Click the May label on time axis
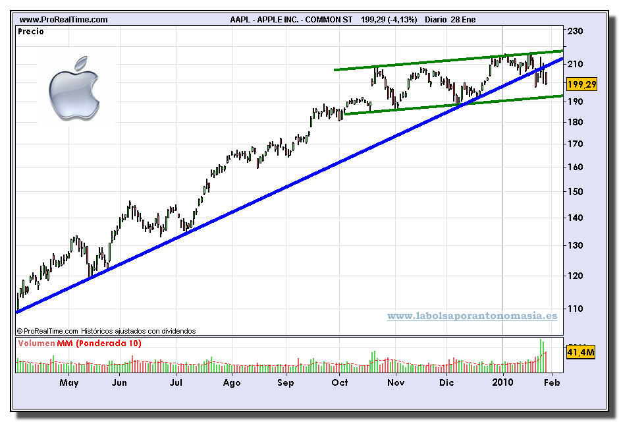Viewport: 619px width, 422px height. (x=69, y=382)
